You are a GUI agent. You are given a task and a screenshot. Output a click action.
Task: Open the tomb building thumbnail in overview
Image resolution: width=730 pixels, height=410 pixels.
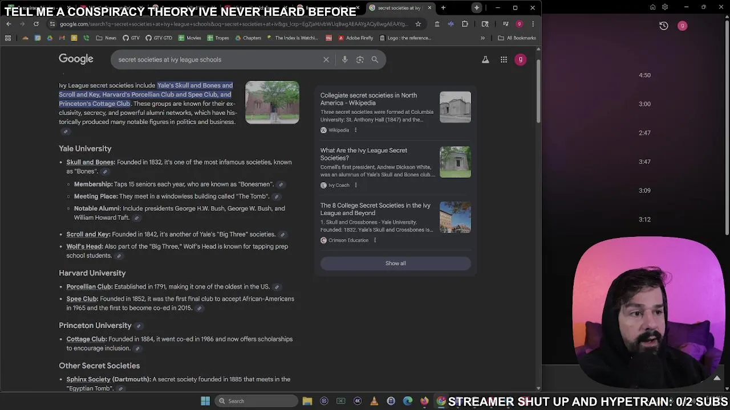[272, 102]
